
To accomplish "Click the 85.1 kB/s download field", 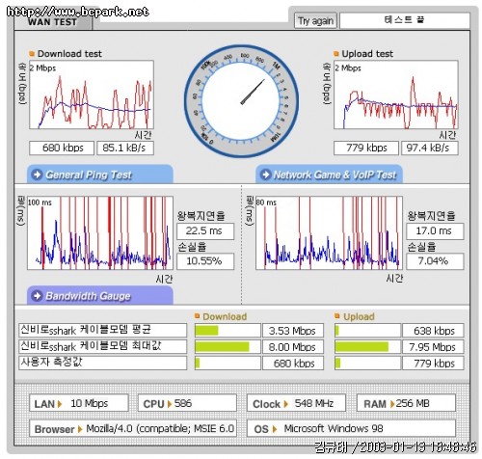I will point(125,148).
